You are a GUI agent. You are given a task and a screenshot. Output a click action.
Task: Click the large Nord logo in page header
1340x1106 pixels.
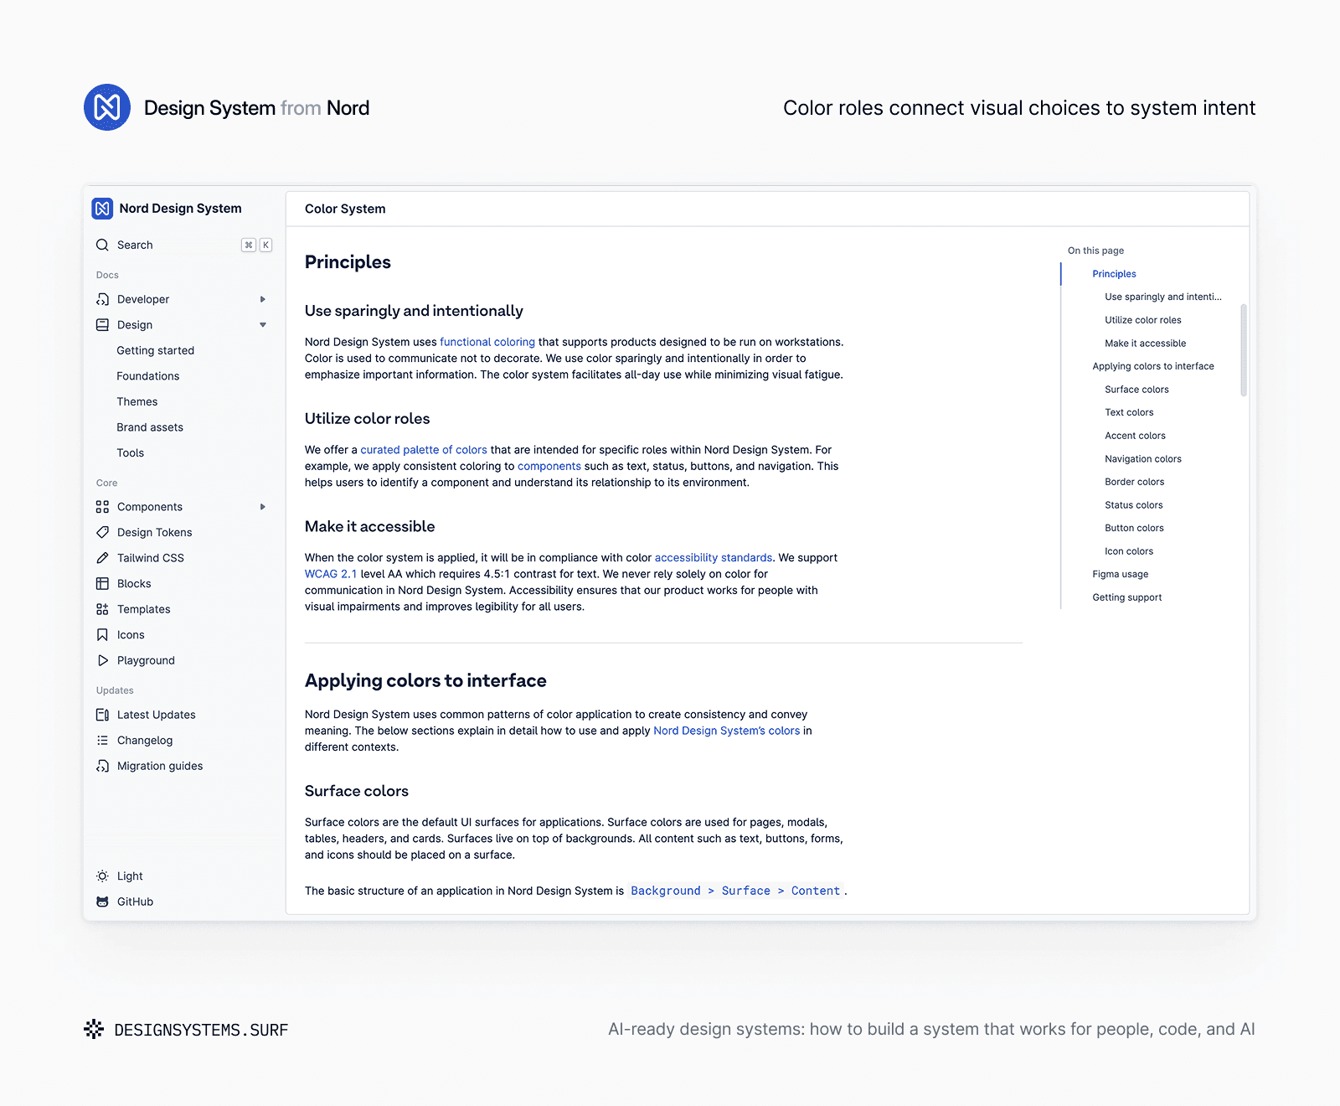(x=107, y=107)
